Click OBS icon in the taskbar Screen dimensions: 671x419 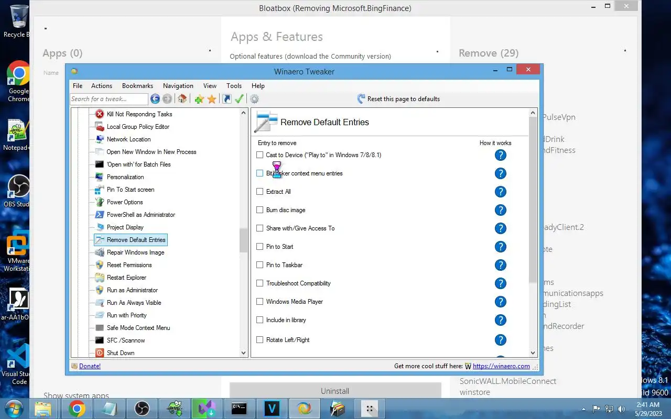coord(142,409)
